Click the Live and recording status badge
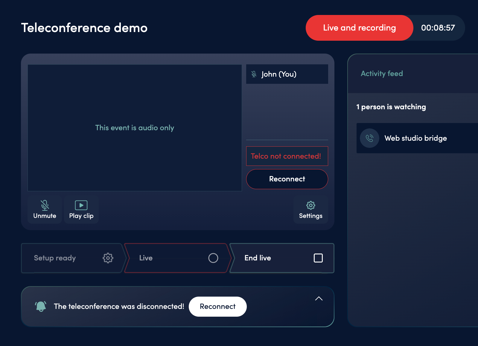Screen dimensions: 478x346 click(359, 28)
